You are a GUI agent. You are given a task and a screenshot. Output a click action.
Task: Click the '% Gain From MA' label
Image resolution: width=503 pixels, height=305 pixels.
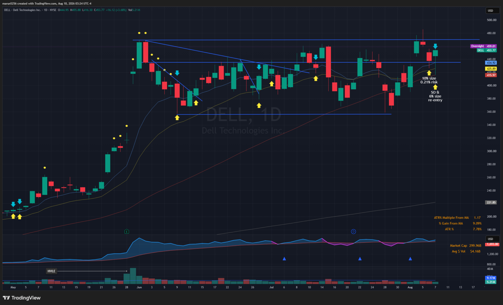pos(451,223)
